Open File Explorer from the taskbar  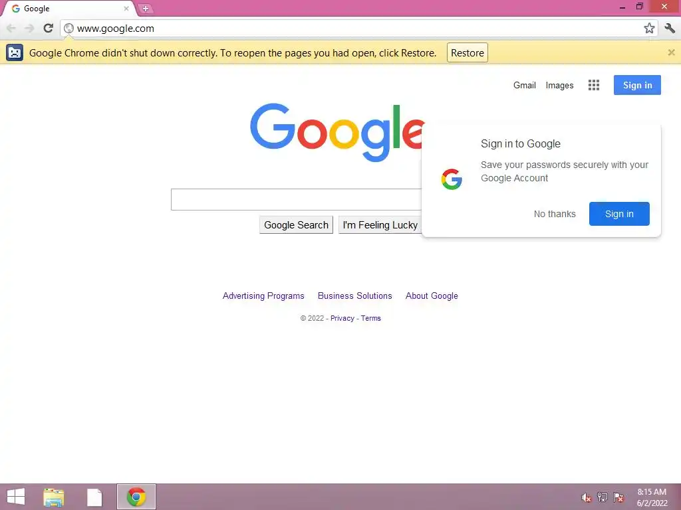click(53, 497)
